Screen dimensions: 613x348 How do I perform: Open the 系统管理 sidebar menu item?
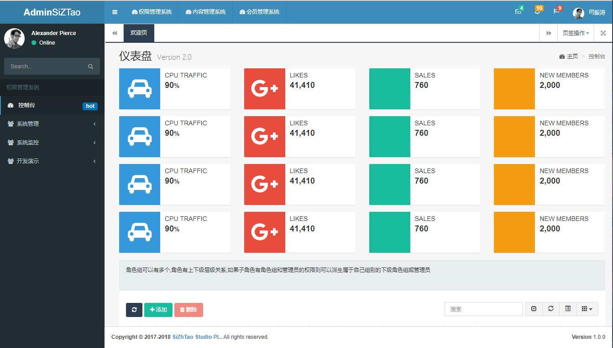click(x=52, y=124)
